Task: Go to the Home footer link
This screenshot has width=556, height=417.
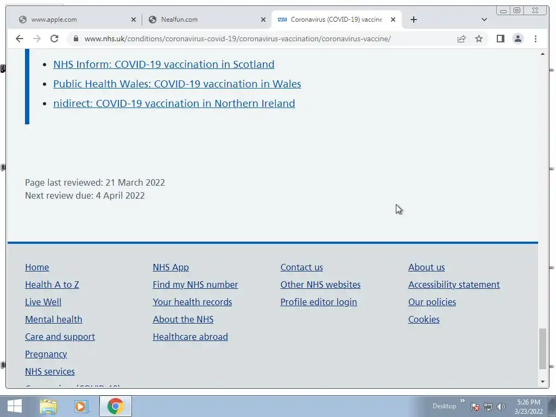Action: (37, 267)
